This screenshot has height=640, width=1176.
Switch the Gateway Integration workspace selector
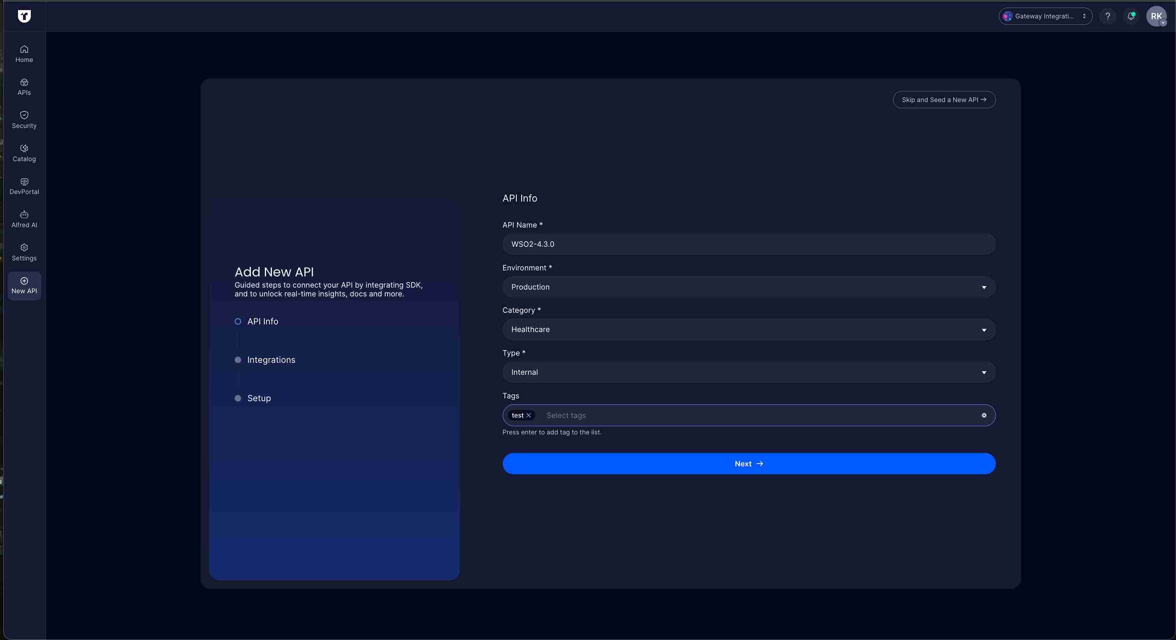1045,16
